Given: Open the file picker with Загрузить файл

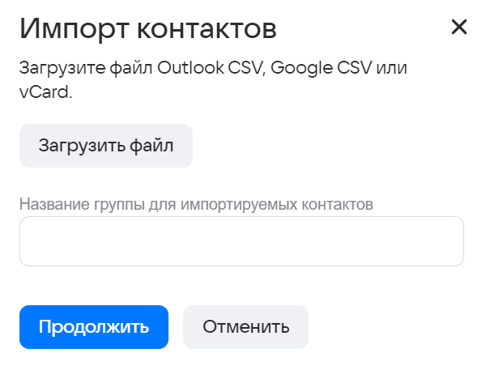Looking at the screenshot, I should click(x=106, y=146).
